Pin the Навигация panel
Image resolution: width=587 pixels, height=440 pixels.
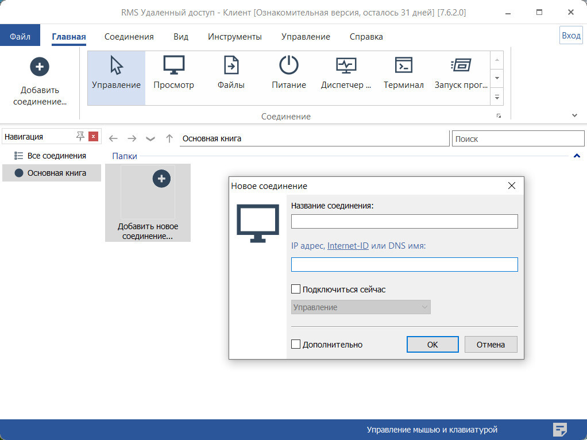[x=80, y=136]
